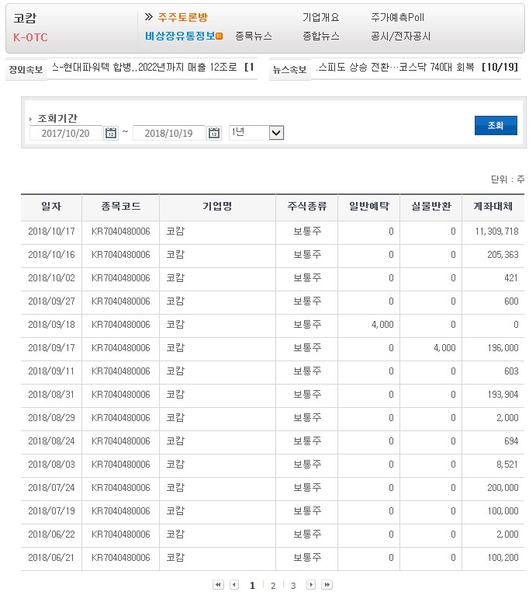Image resolution: width=529 pixels, height=599 pixels.
Task: Jump to last page of results
Action: [327, 584]
